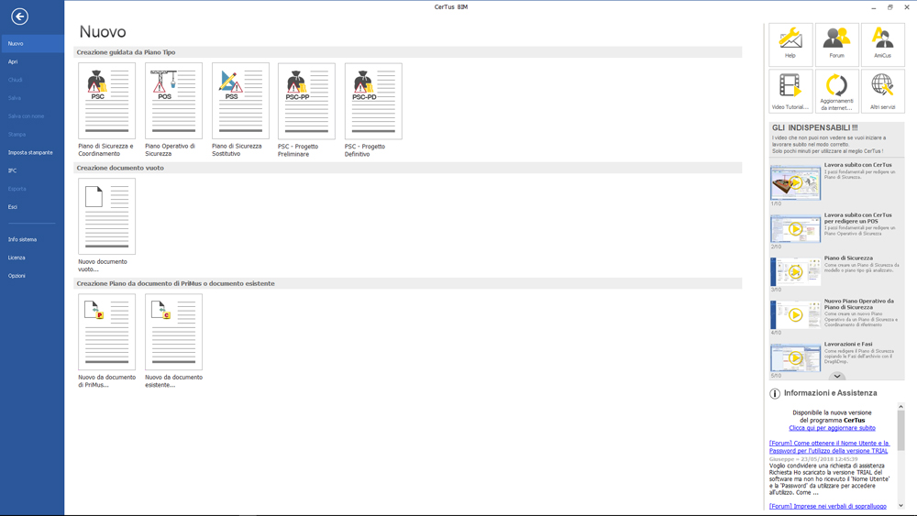Create a Nuovo documento vuoto
This screenshot has height=516, width=917.
pos(107,216)
